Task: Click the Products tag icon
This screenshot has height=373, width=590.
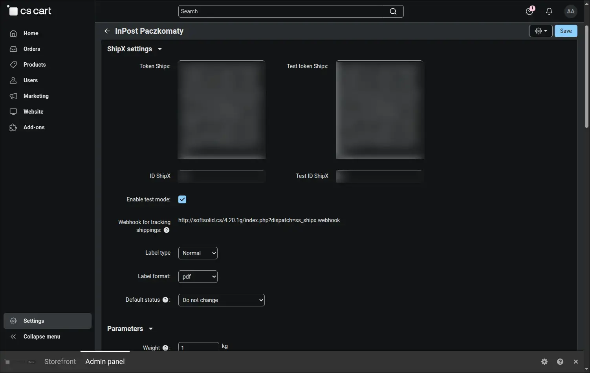Action: pyautogui.click(x=13, y=65)
